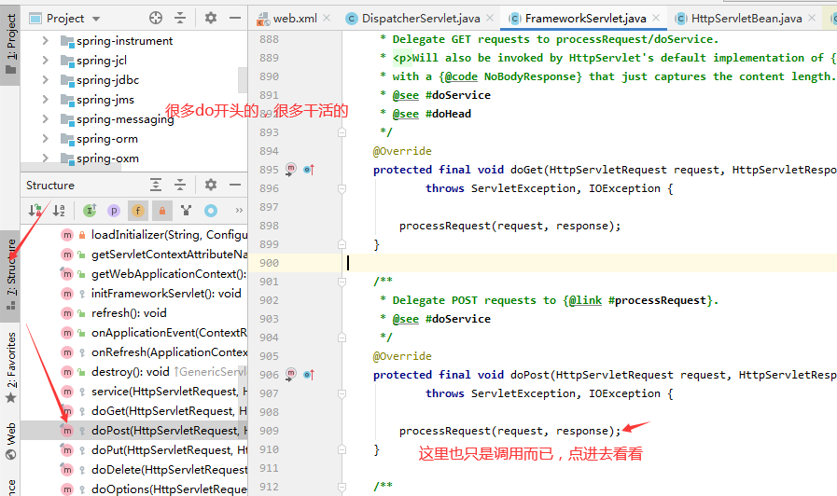The image size is (837, 496).
Task: Toggle show lambdas circle icon
Action: [211, 211]
